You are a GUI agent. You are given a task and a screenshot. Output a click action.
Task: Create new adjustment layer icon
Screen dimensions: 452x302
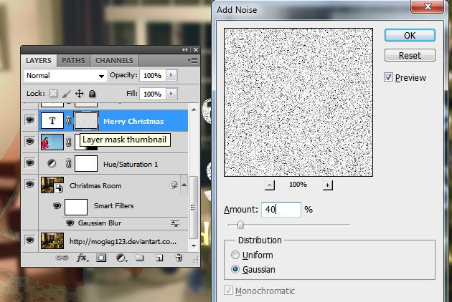[x=121, y=258]
